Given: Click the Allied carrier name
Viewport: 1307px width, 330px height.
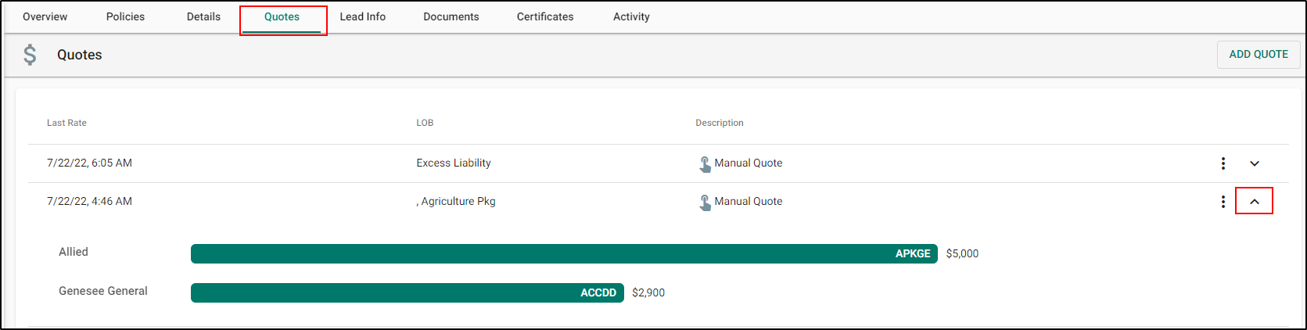Looking at the screenshot, I should [74, 252].
